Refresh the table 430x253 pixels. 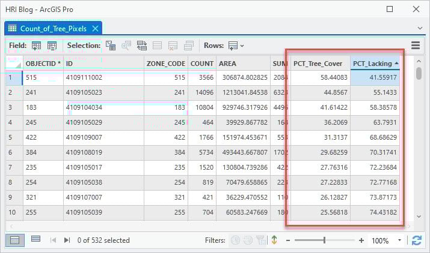(x=417, y=240)
